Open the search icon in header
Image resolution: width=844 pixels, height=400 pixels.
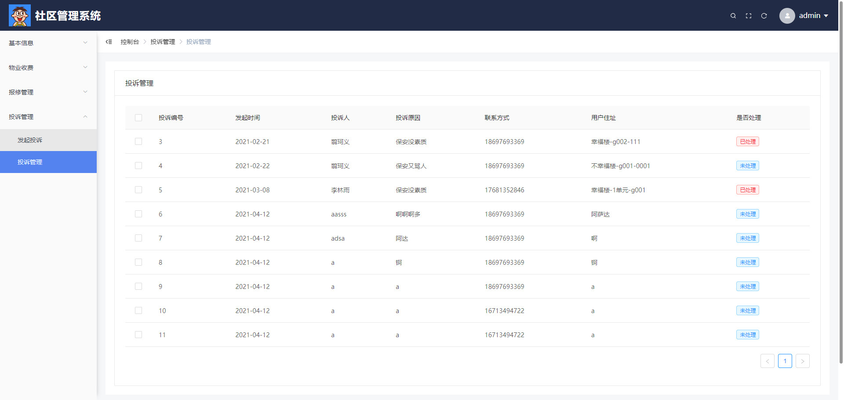(733, 16)
